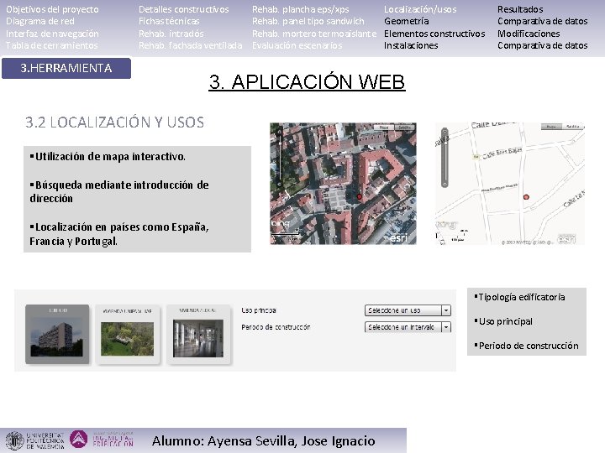The image size is (605, 453).
Task: Click the 'Periodo de construcción' form label
Action: pos(276,327)
